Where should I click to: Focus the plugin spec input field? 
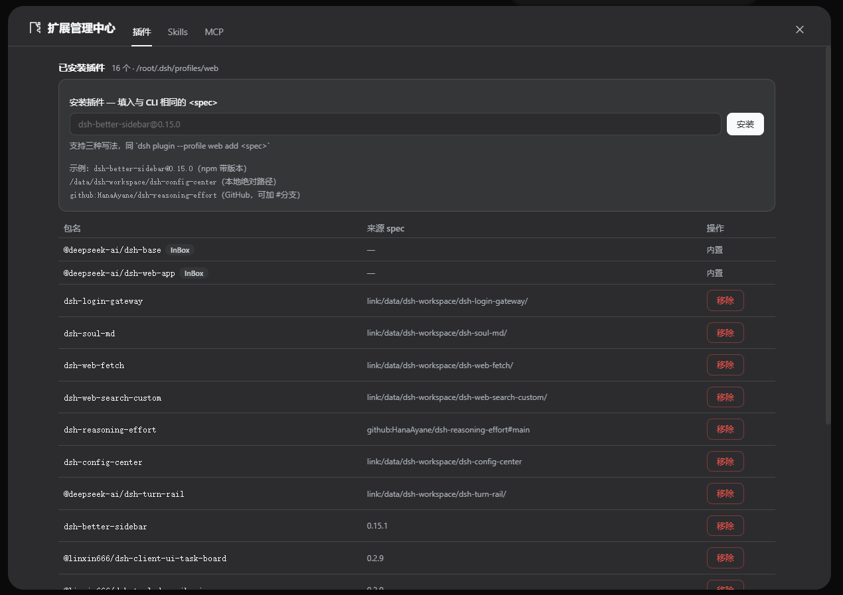tap(395, 124)
